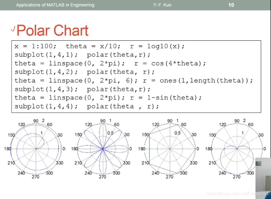This screenshot has height=199, width=271.
Task: Open the presenter webcam video in the corner
Action: [x=263, y=178]
